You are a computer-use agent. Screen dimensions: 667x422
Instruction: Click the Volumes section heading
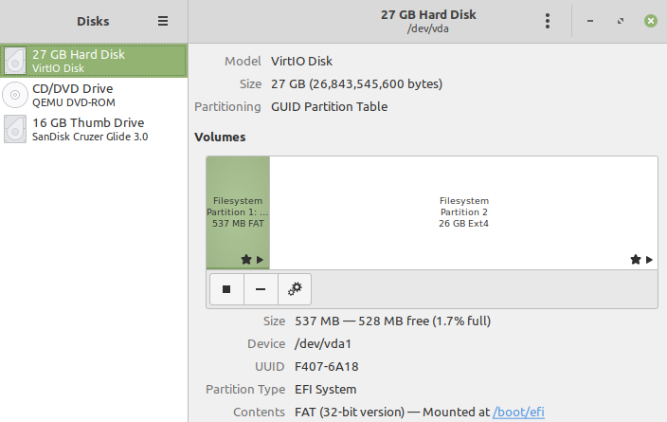click(220, 138)
